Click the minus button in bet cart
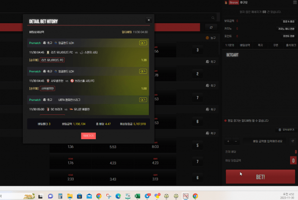 (x=236, y=141)
